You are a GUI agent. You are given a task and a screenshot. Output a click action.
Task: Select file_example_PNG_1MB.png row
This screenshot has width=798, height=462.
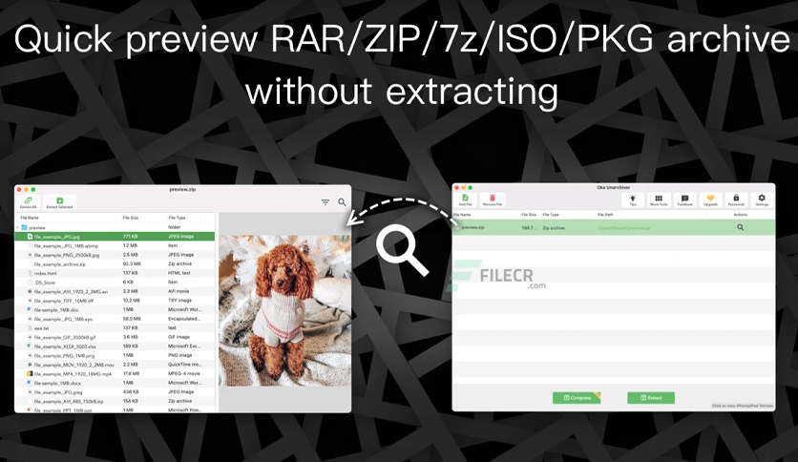coord(115,356)
